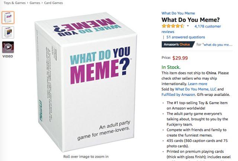Open the Learn more shipping link
The height and width of the screenshot is (161, 238).
[197, 84]
